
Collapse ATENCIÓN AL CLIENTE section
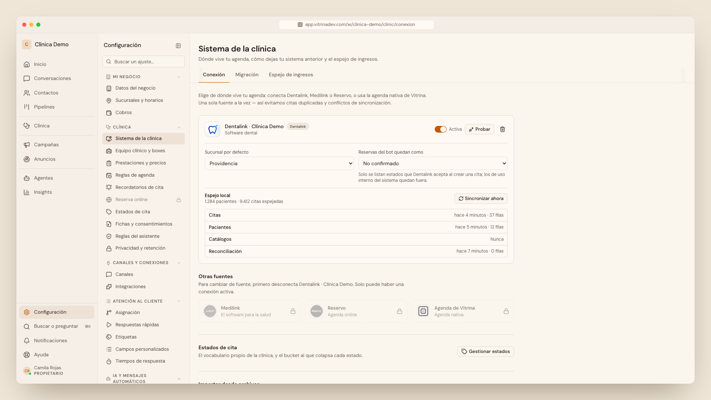(x=179, y=301)
